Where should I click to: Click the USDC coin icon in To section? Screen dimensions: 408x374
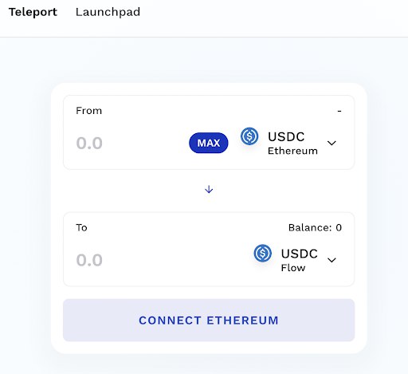[262, 253]
